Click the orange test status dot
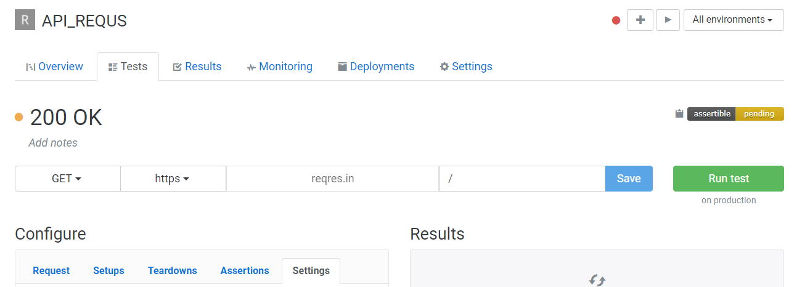The image size is (810, 287). coord(18,117)
